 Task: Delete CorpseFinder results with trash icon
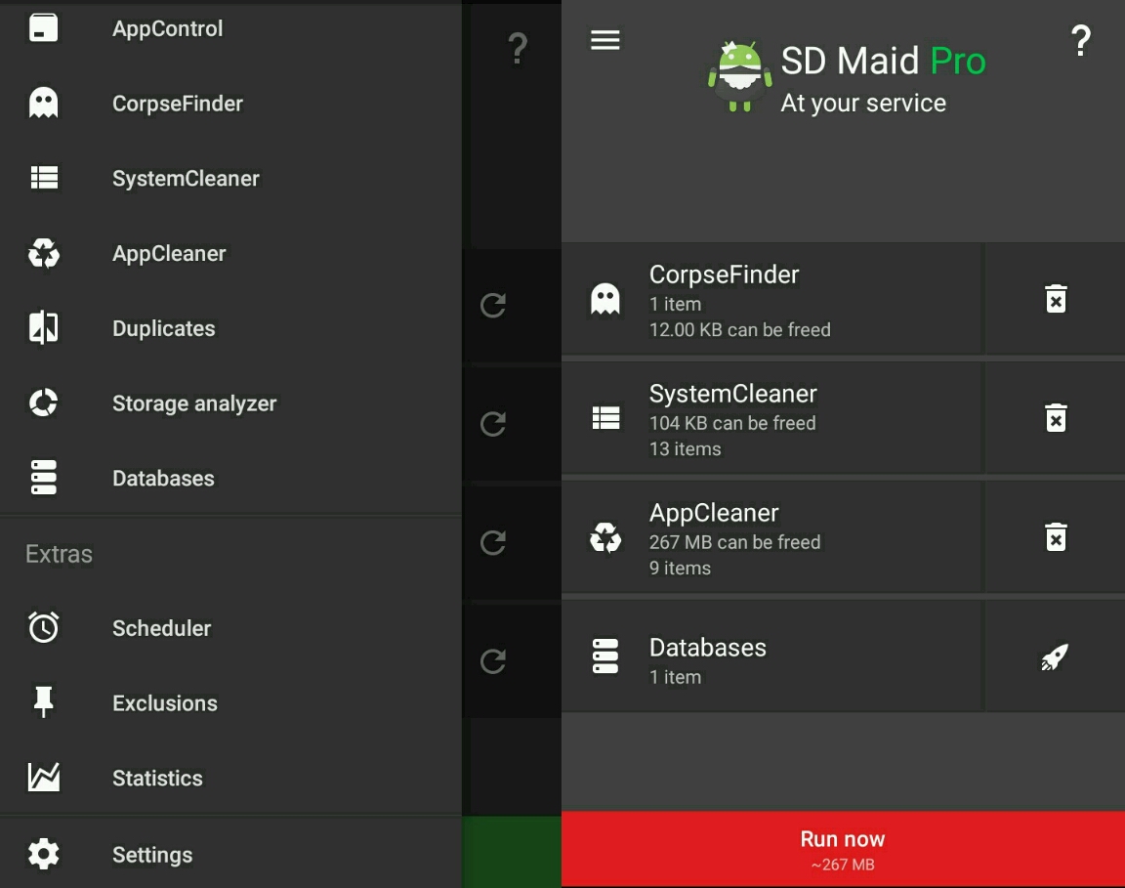pos(1056,299)
